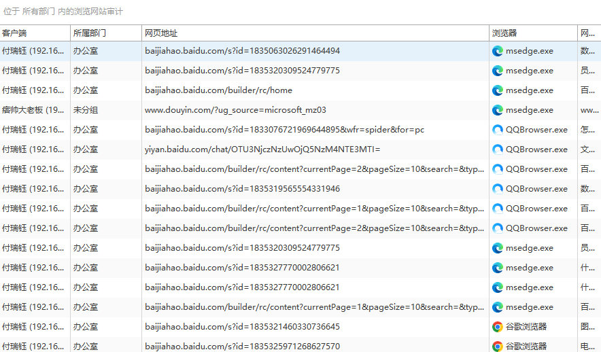The width and height of the screenshot is (601, 352).
Task: Sort by the 所属部门 column header
Action: tap(106, 33)
